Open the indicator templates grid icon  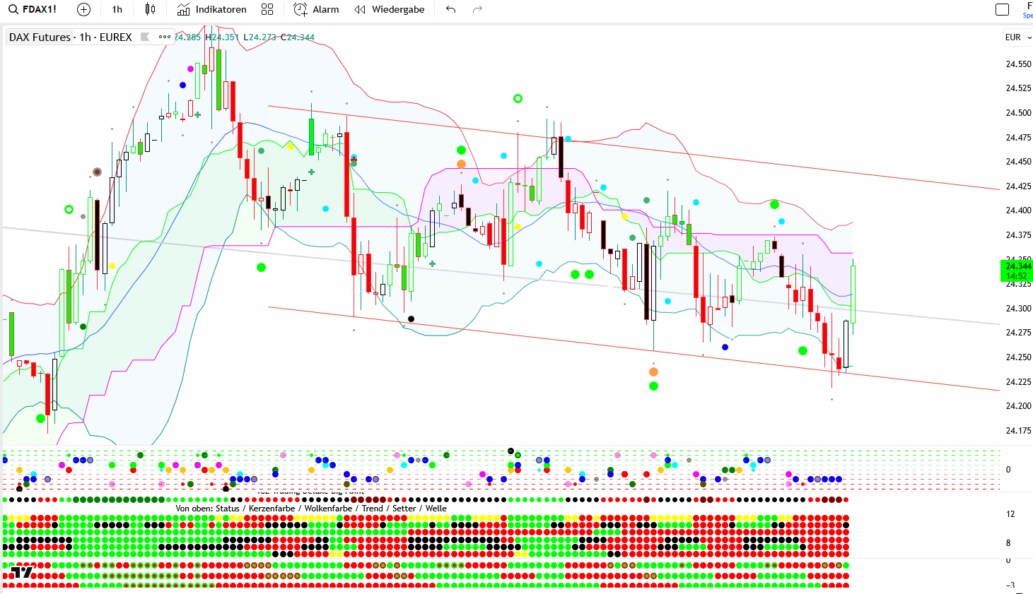click(x=267, y=9)
